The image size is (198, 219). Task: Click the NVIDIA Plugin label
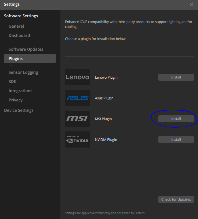click(x=106, y=140)
